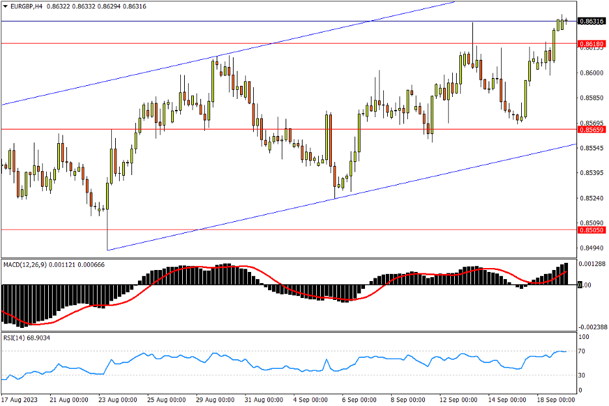Select the red 0.86180 price level label
Image resolution: width=609 pixels, height=406 pixels.
point(591,44)
